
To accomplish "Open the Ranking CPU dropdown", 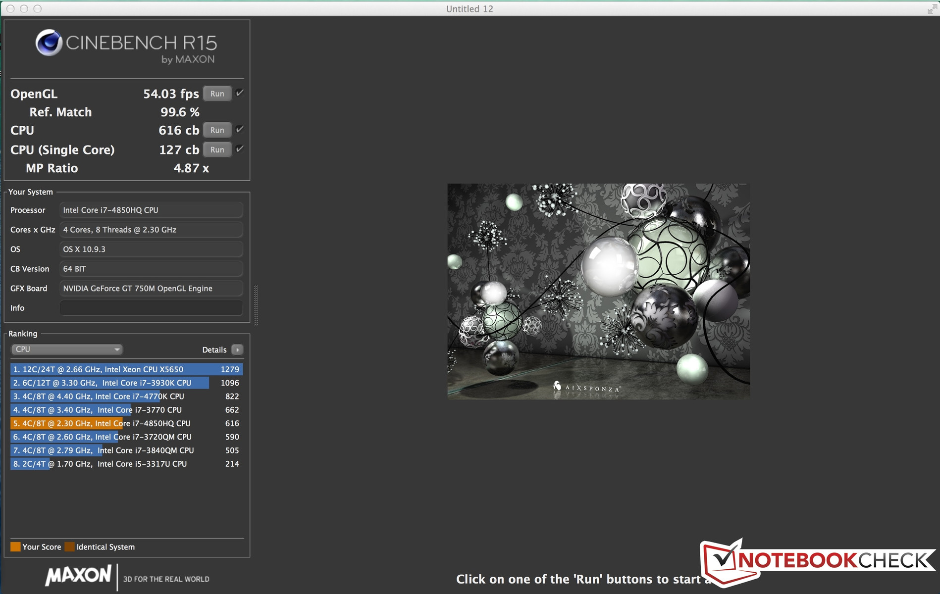I will coord(66,349).
